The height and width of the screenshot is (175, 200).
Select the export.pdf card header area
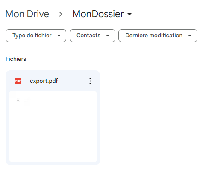[53, 81]
